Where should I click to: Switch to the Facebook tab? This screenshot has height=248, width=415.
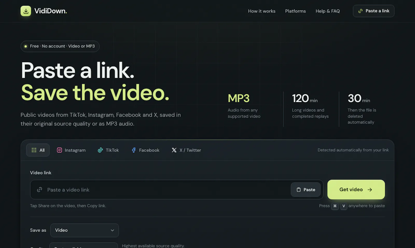[146, 150]
